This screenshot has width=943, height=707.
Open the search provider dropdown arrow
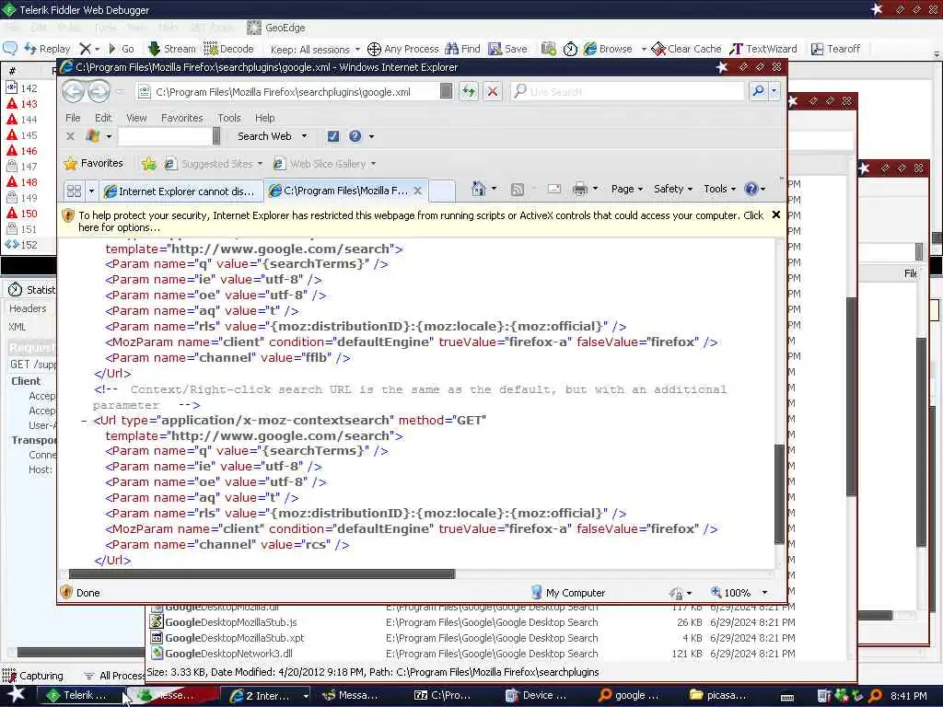pos(774,91)
